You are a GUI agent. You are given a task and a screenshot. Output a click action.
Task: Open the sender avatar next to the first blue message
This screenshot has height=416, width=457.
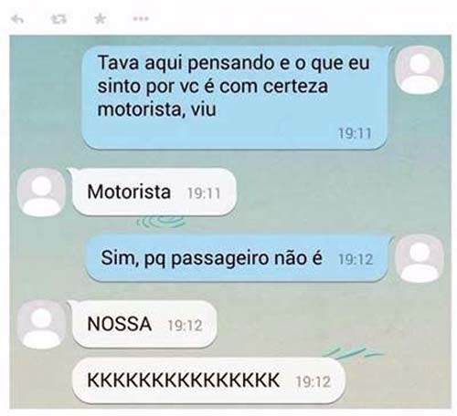click(420, 70)
